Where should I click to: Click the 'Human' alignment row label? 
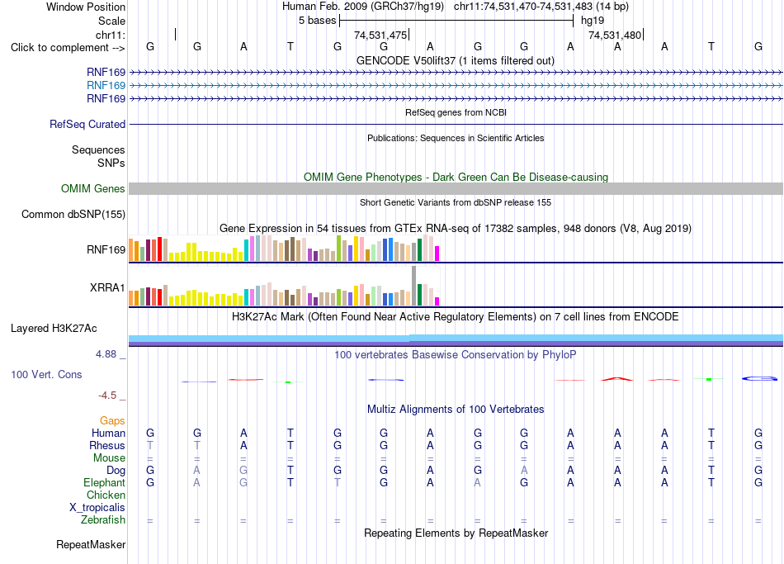tap(108, 434)
